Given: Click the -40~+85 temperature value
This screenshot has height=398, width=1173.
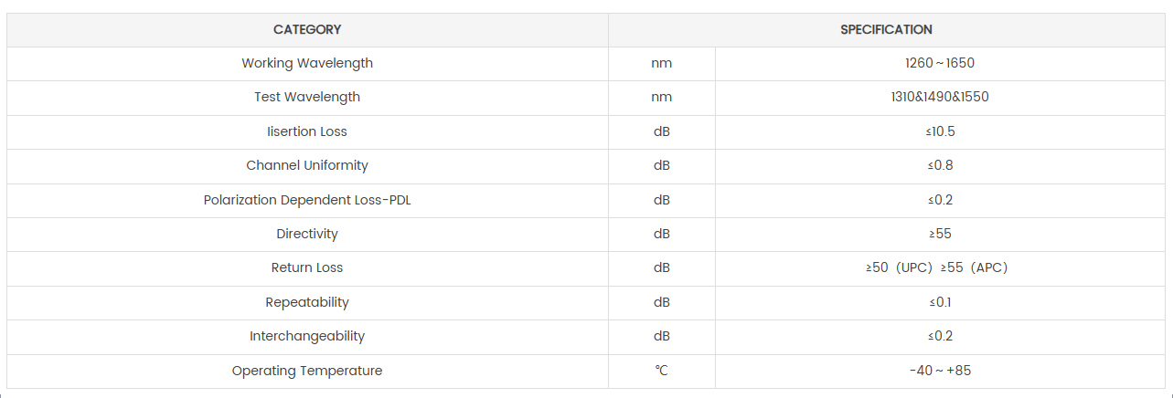Looking at the screenshot, I should [940, 371].
